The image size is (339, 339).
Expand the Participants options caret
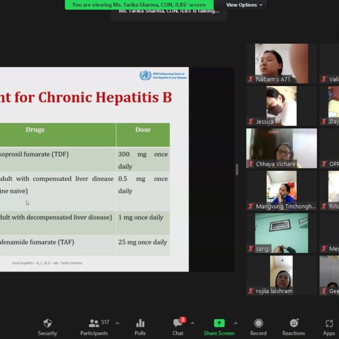[117, 323]
